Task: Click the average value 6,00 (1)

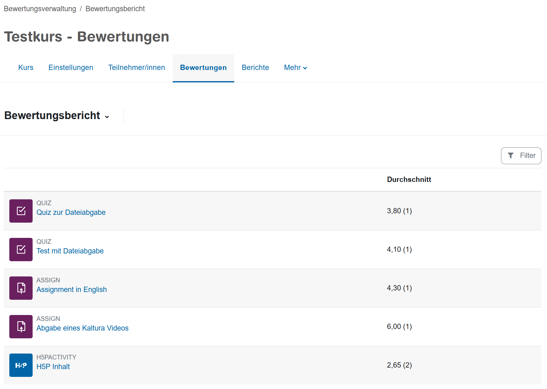Action: point(399,326)
